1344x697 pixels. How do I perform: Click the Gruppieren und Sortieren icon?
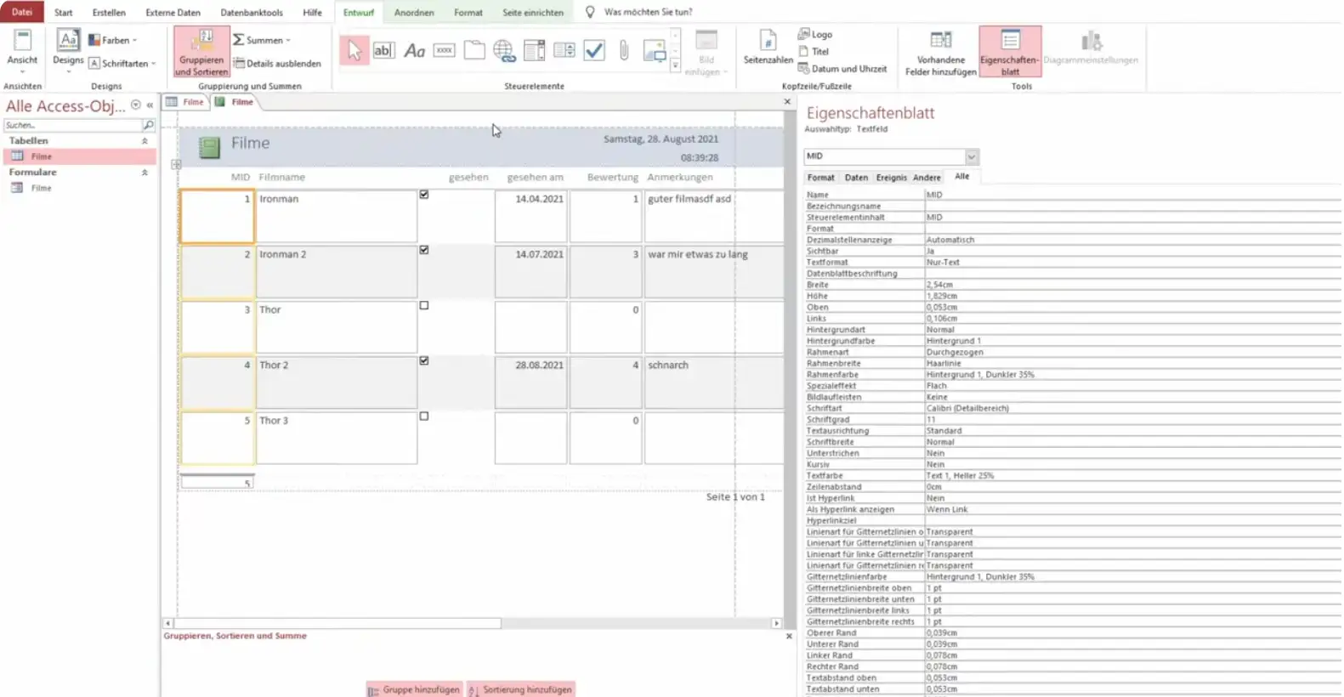[201, 51]
